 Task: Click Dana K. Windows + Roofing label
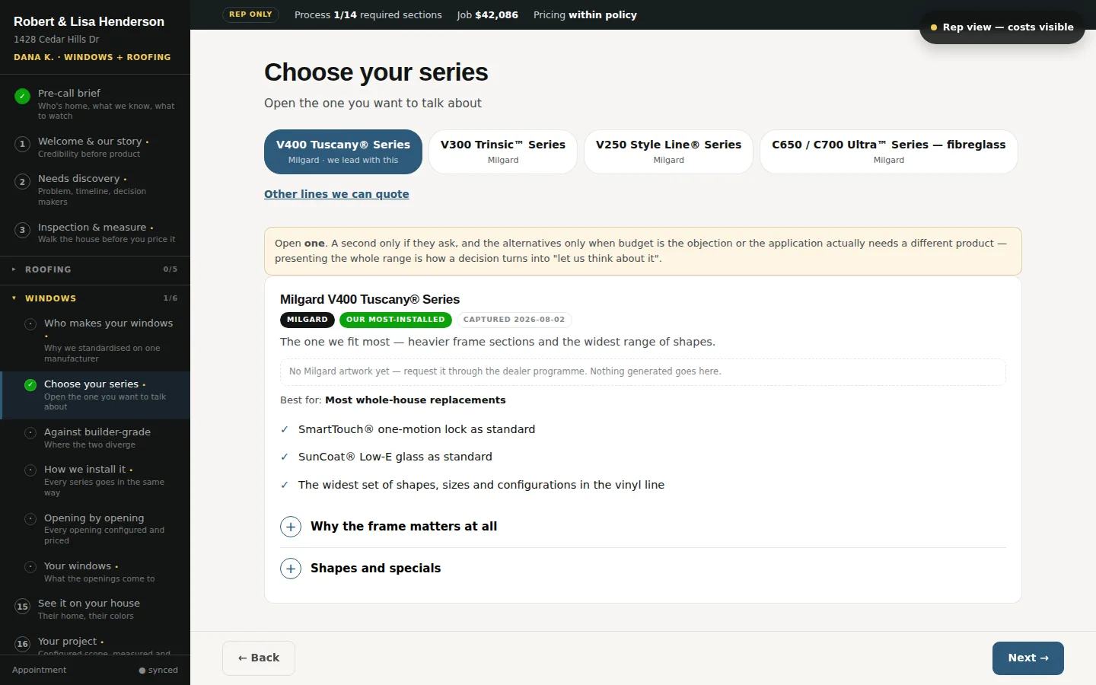coord(92,57)
